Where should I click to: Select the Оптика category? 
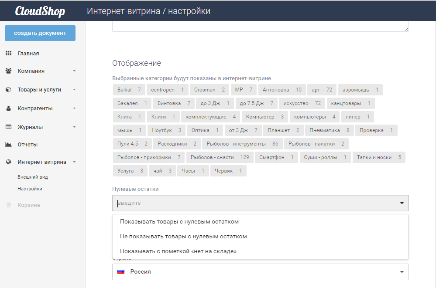pos(205,130)
